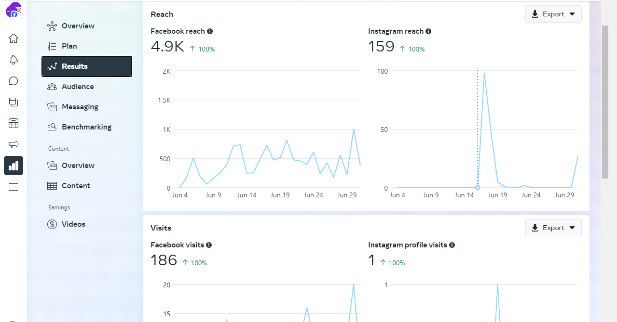Click the Instagram reach 159 value
This screenshot has height=322, width=617.
[x=381, y=47]
